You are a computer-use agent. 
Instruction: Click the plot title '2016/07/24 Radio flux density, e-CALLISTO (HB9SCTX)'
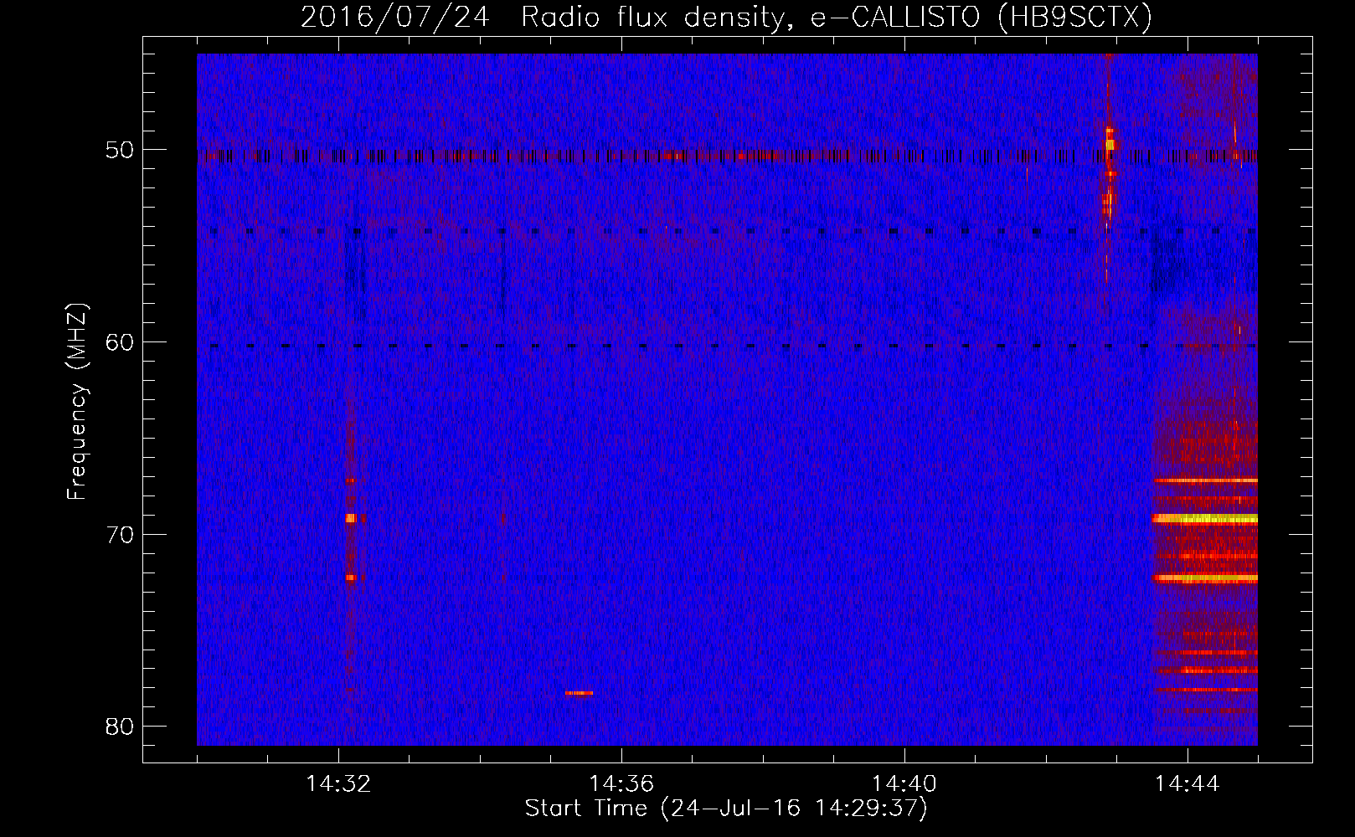[x=726, y=17]
